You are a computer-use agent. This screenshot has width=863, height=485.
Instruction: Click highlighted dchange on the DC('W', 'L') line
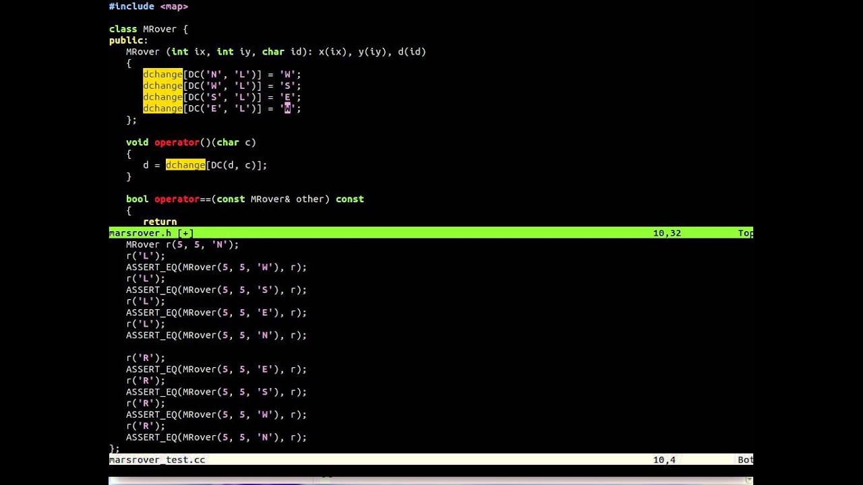(x=162, y=86)
